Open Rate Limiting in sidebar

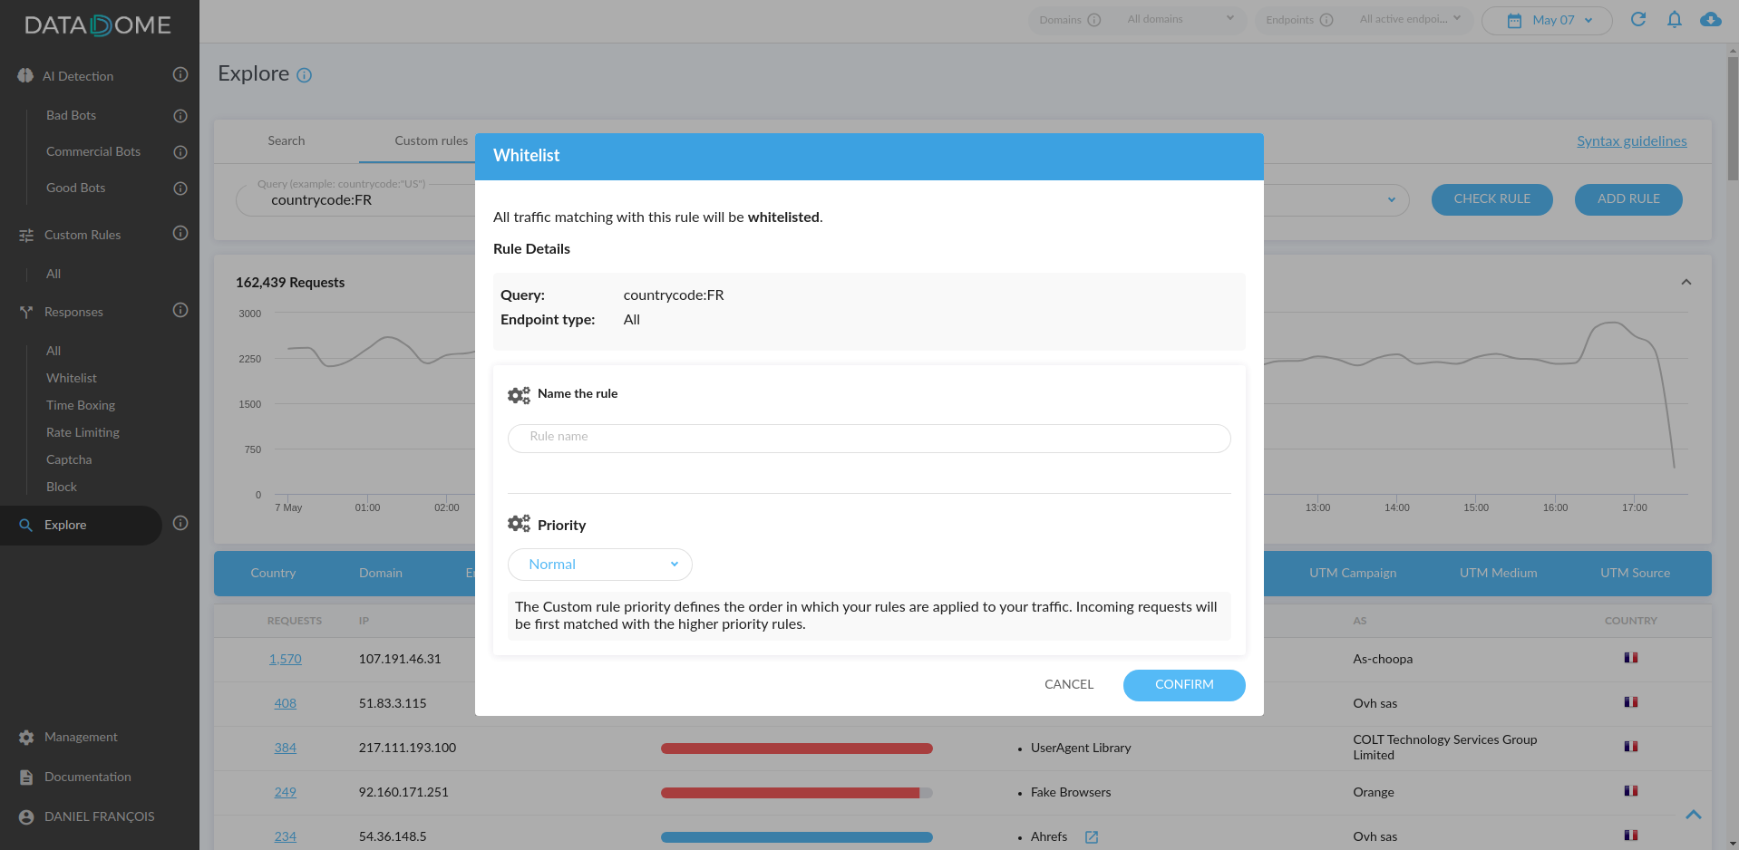tap(83, 433)
